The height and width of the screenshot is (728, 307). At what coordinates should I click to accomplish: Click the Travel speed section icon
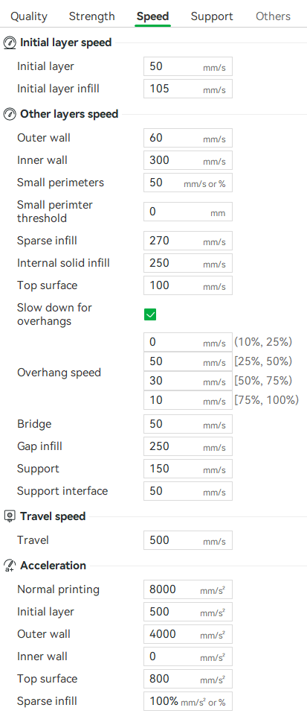click(x=9, y=516)
